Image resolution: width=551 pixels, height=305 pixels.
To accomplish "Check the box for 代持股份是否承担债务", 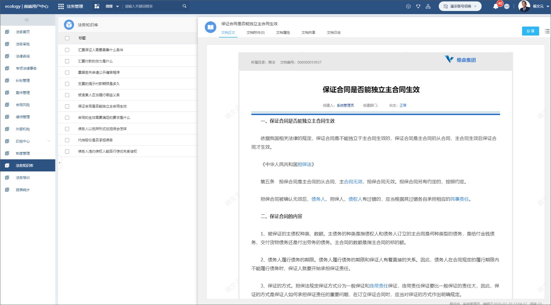I will click(x=67, y=140).
